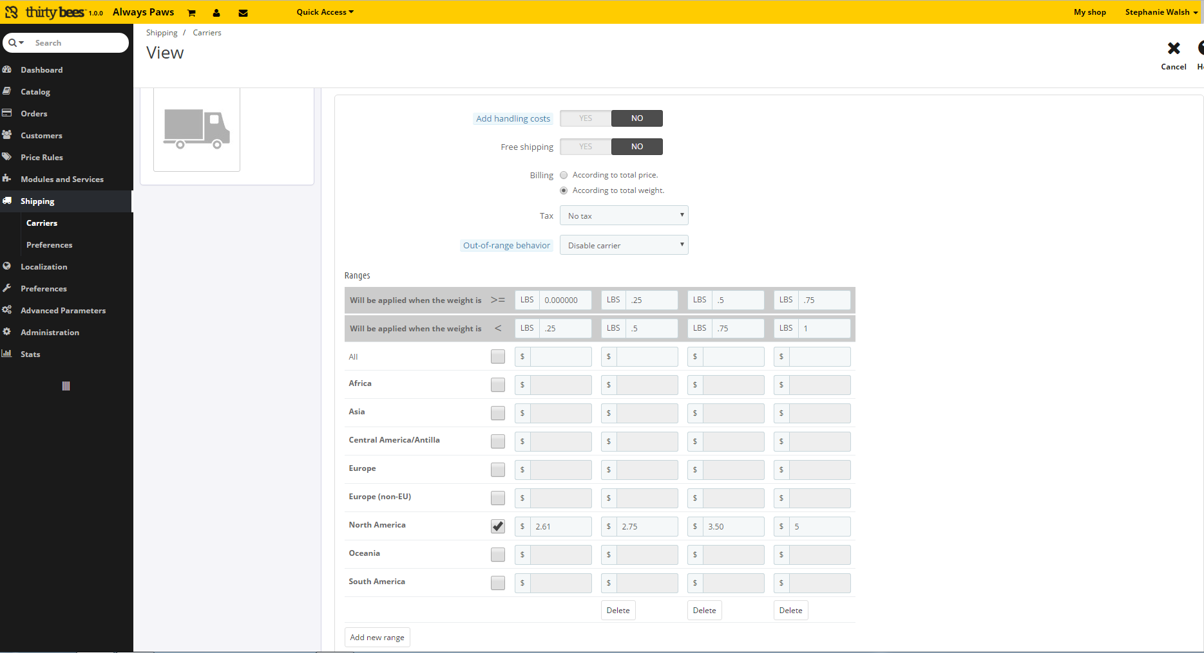Click the Catalog book icon in sidebar
Screen dimensions: 1204x653
(7, 91)
